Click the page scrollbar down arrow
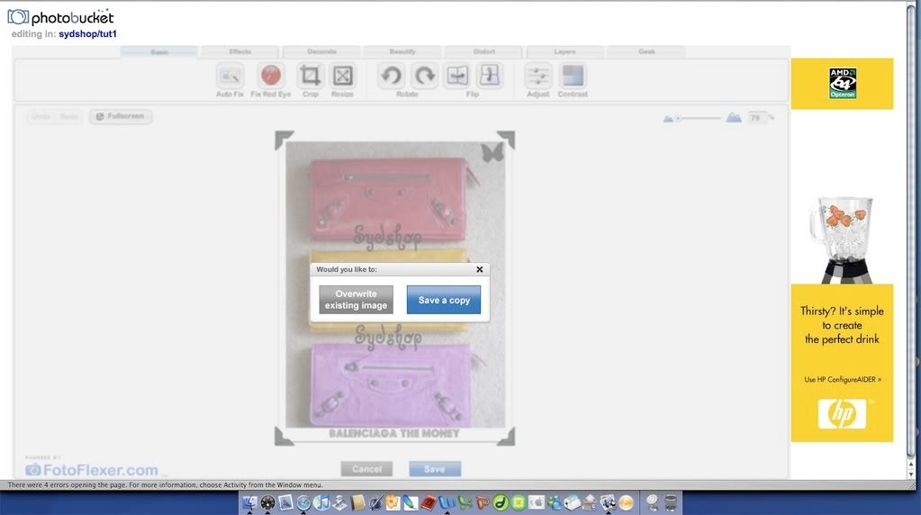This screenshot has width=921, height=515. tap(911, 474)
